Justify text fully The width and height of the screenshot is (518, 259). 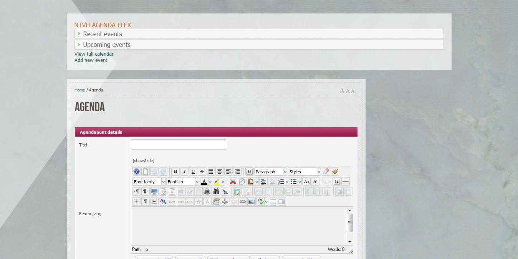(211, 172)
